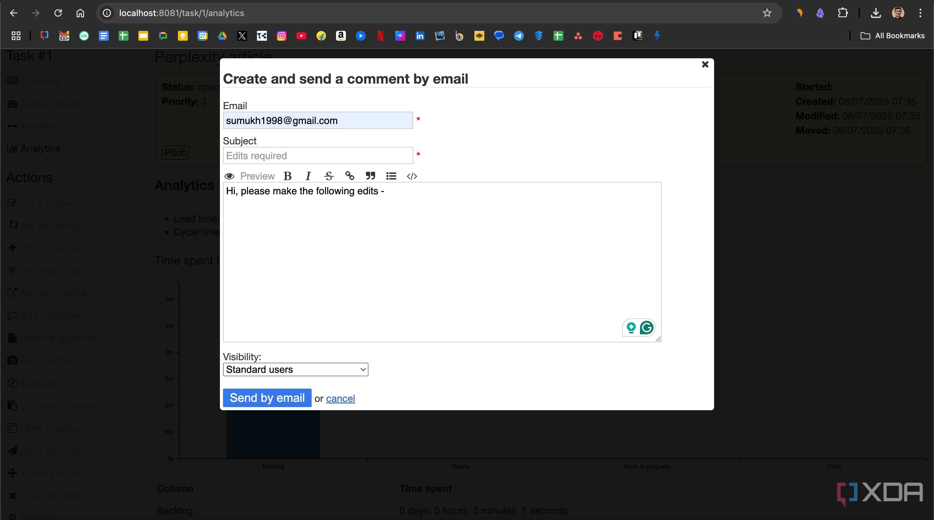Open the browser home page

point(80,13)
